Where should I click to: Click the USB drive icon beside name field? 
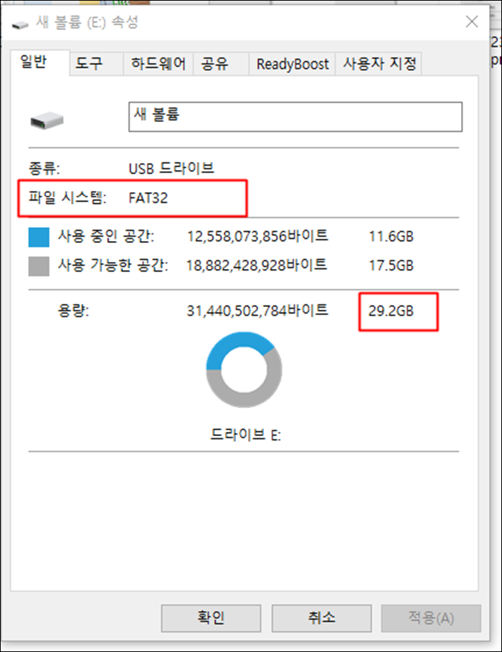pos(47,121)
